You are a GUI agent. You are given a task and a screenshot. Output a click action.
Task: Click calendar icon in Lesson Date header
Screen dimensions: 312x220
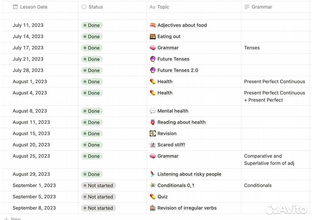click(16, 7)
